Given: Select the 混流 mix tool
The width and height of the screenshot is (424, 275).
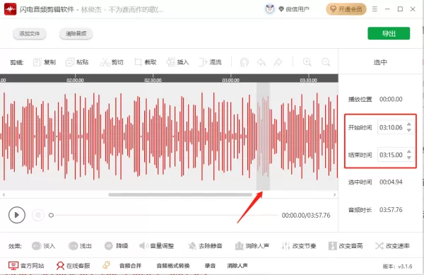Looking at the screenshot, I should point(210,62).
